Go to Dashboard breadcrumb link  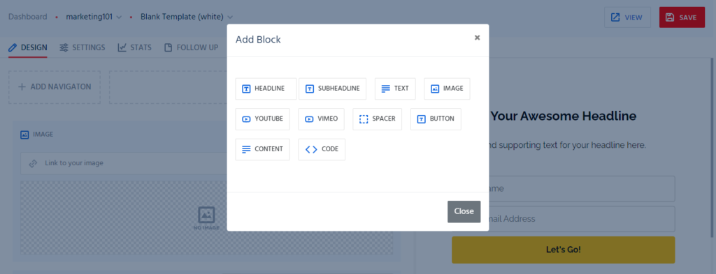28,17
